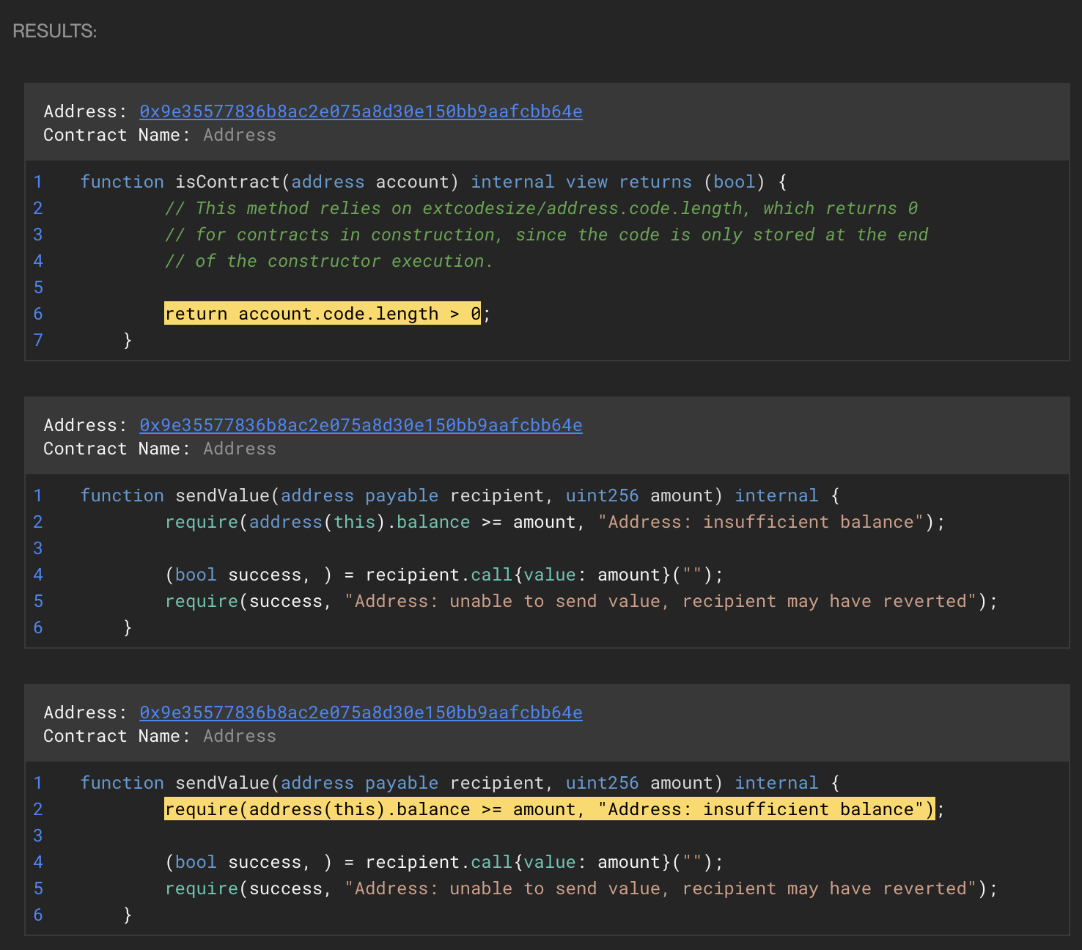Viewport: 1082px width, 950px height.
Task: Click the comment 'for contracts in construction'
Action: pos(546,235)
